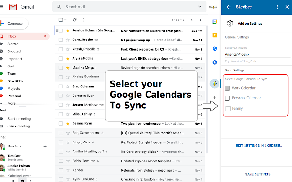
Task: Start new chat with plus icon
Action: click(x=45, y=147)
